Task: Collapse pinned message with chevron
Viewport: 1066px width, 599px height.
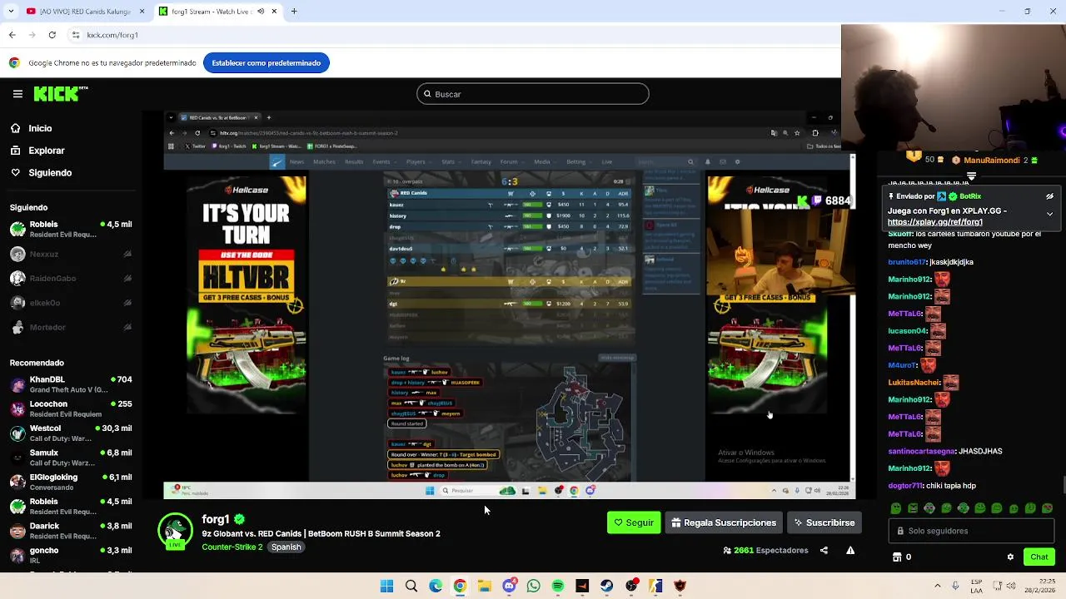Action: coord(1049,214)
